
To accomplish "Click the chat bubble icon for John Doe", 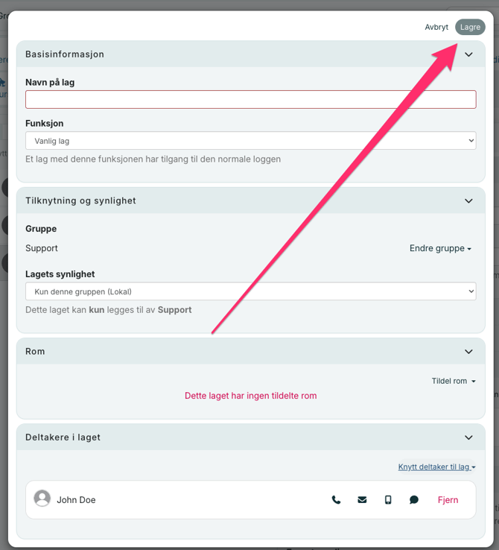I will (414, 500).
